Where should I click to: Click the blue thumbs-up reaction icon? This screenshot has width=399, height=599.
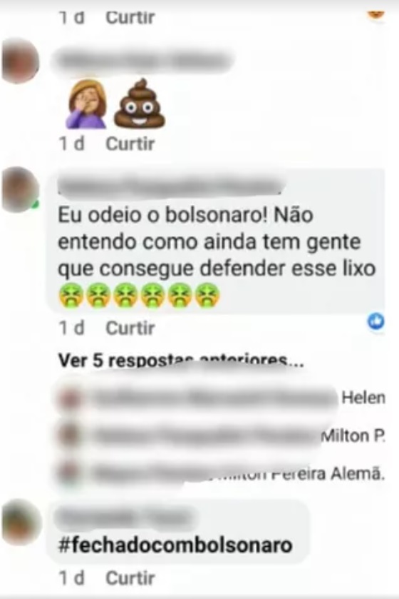pos(375,322)
